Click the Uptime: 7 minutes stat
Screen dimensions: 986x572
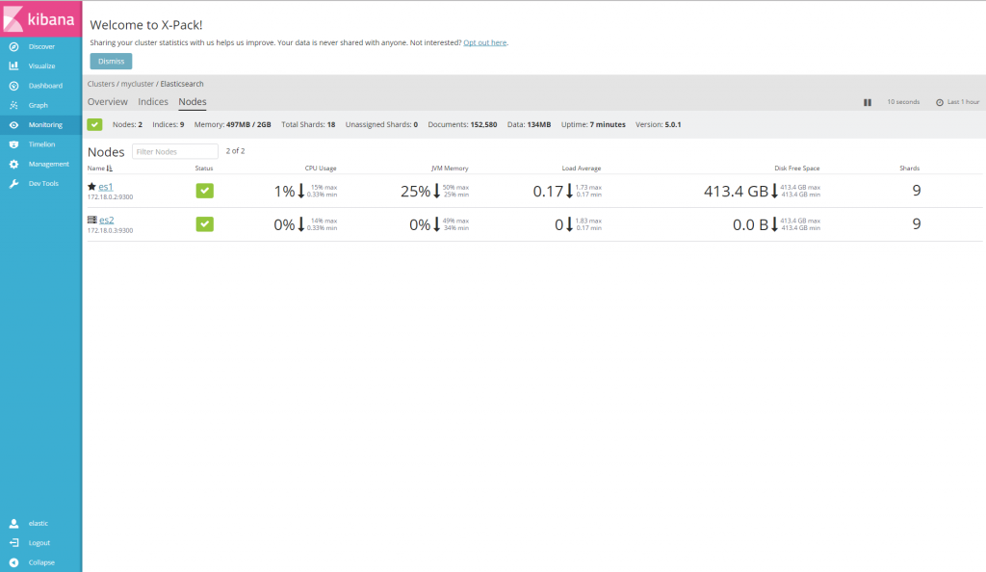pos(593,124)
